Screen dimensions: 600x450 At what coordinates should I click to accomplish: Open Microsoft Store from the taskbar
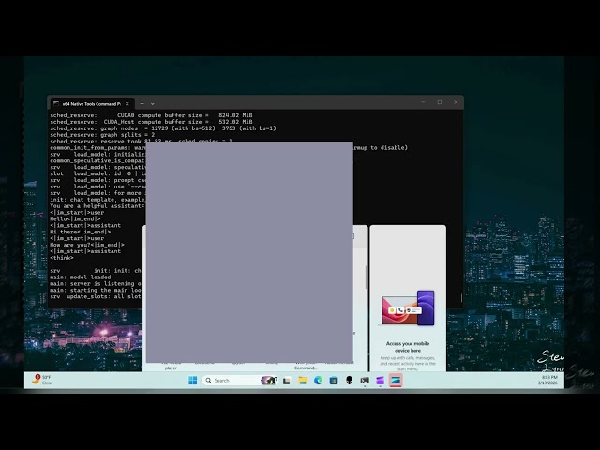334,381
